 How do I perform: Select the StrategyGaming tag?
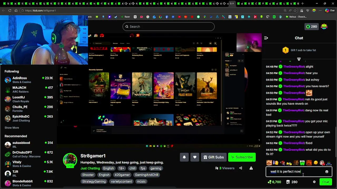tap(94, 181)
